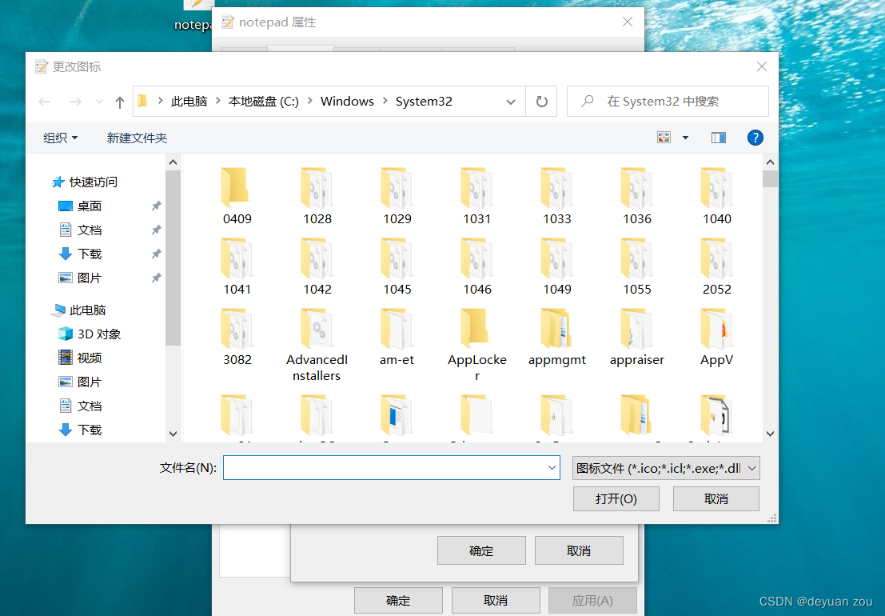Viewport: 885px width, 616px height.
Task: Open the 组织 dropdown menu
Action: coord(60,137)
